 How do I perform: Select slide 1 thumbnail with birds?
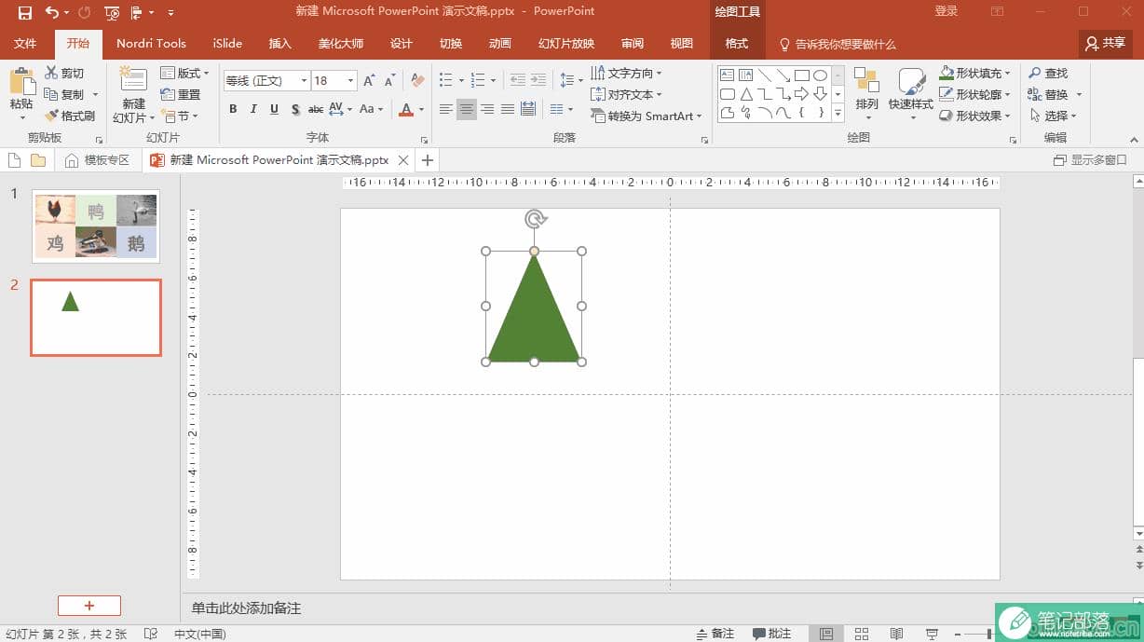coord(96,226)
